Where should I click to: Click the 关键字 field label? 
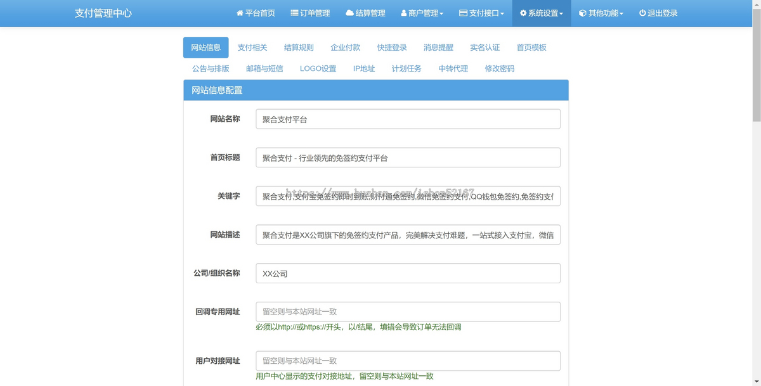229,196
